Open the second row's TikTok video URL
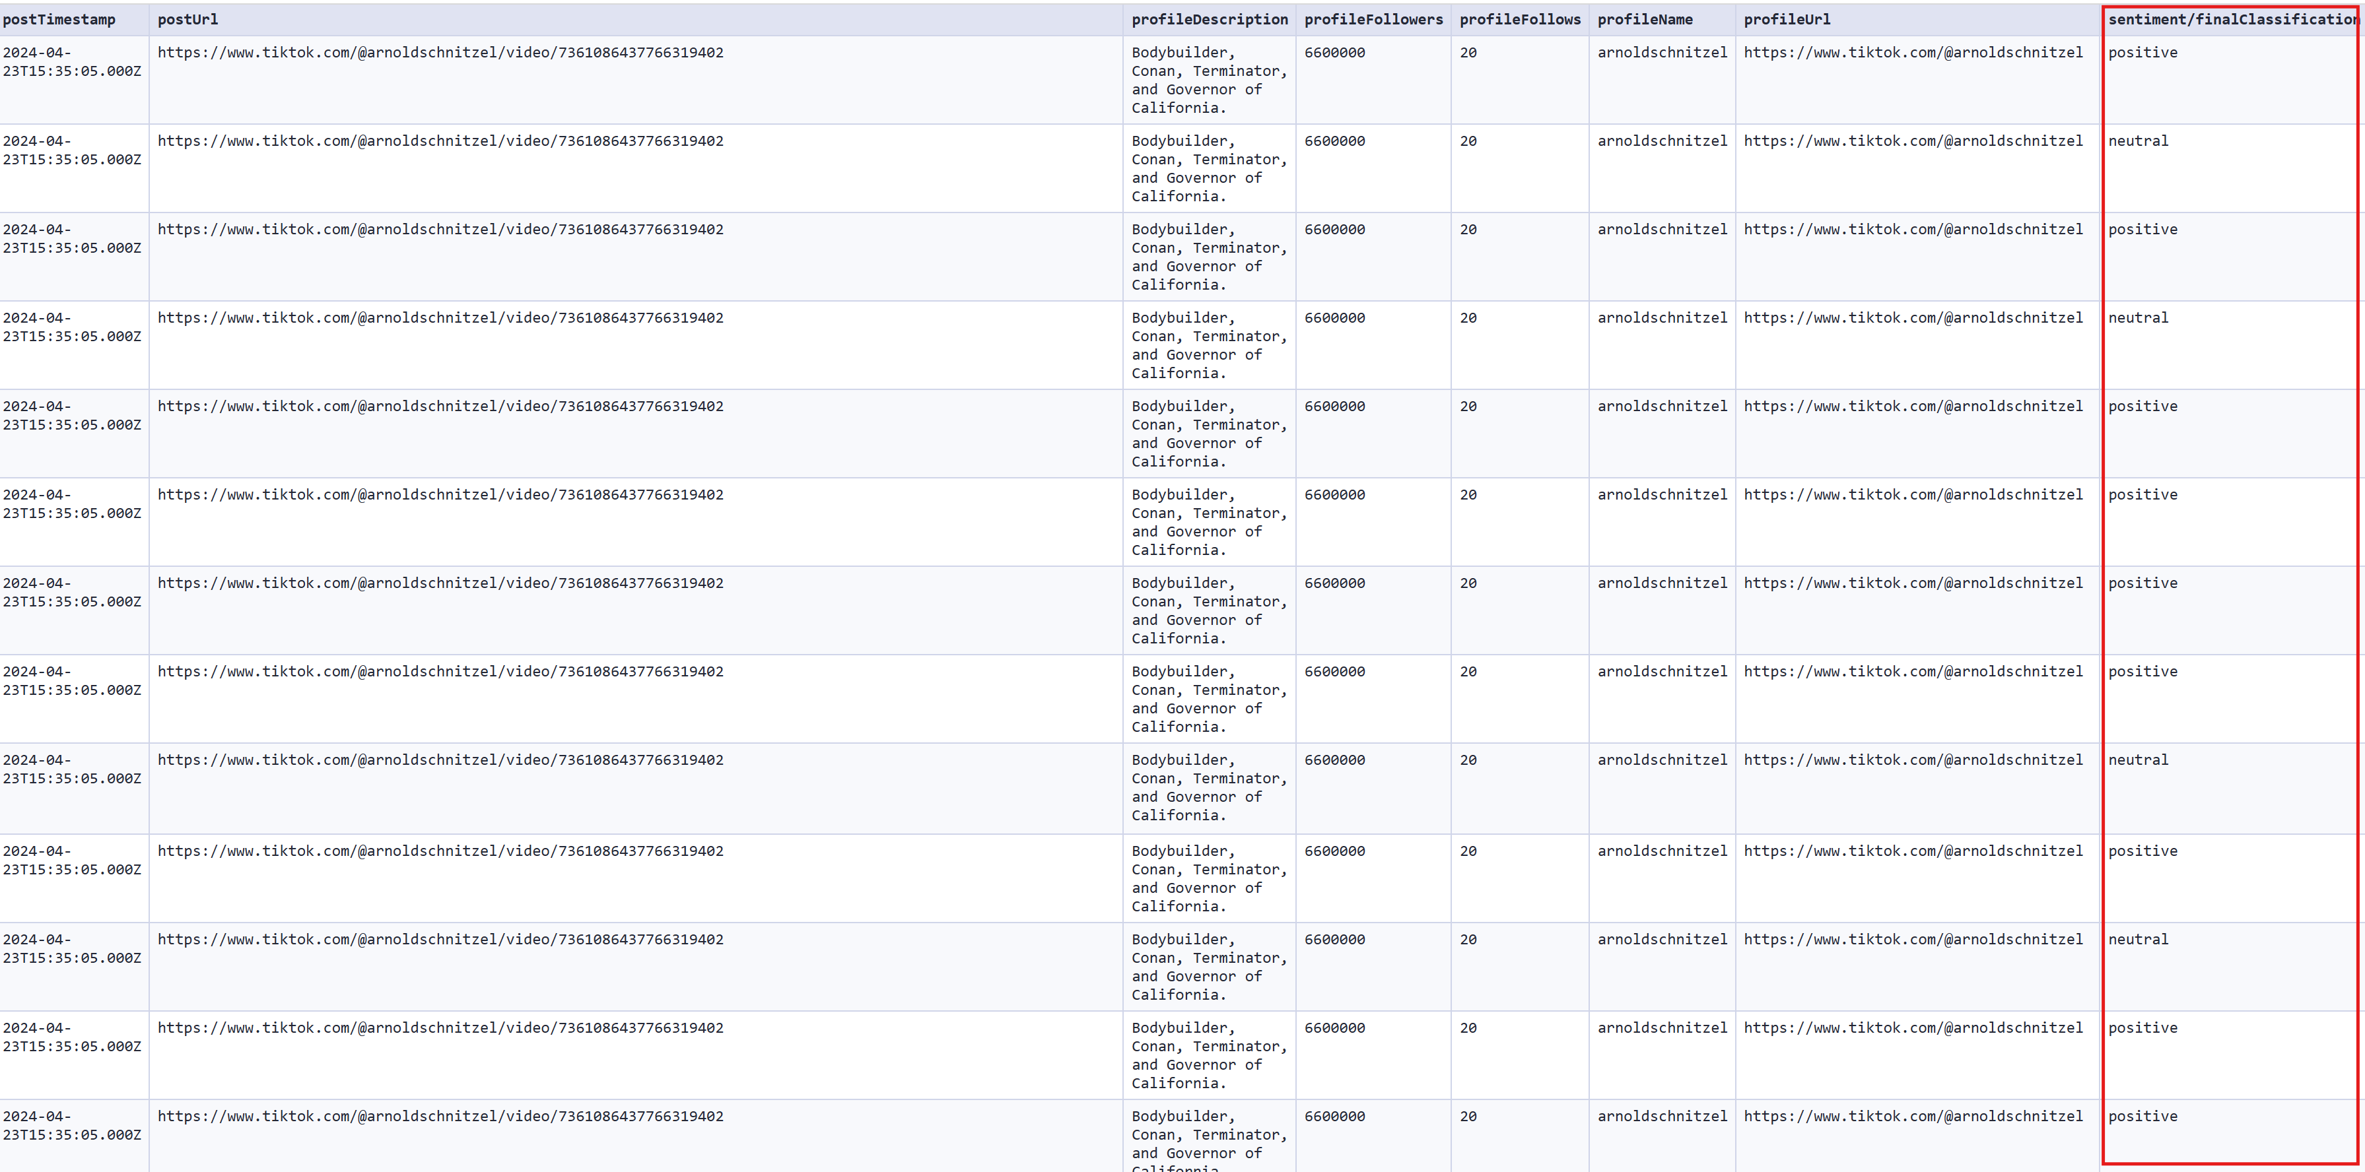The height and width of the screenshot is (1172, 2365). pyautogui.click(x=440, y=141)
